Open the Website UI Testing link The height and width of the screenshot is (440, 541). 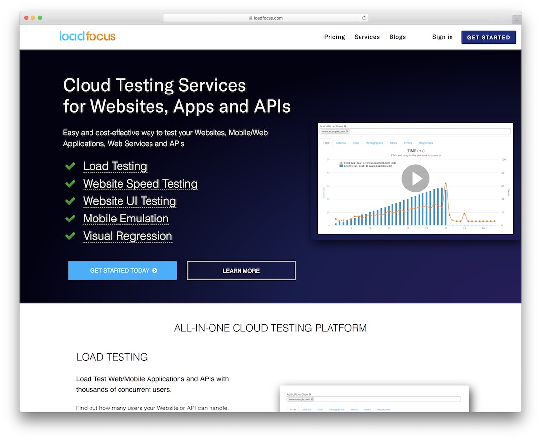tap(129, 201)
